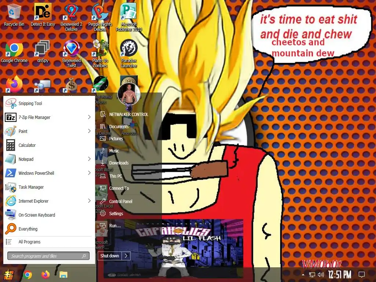
Task: Open the Action Center notifications icon
Action: coord(362,275)
